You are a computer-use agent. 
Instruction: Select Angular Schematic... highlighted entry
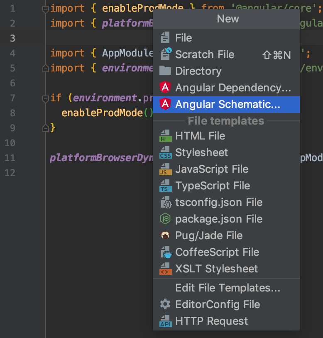click(226, 104)
